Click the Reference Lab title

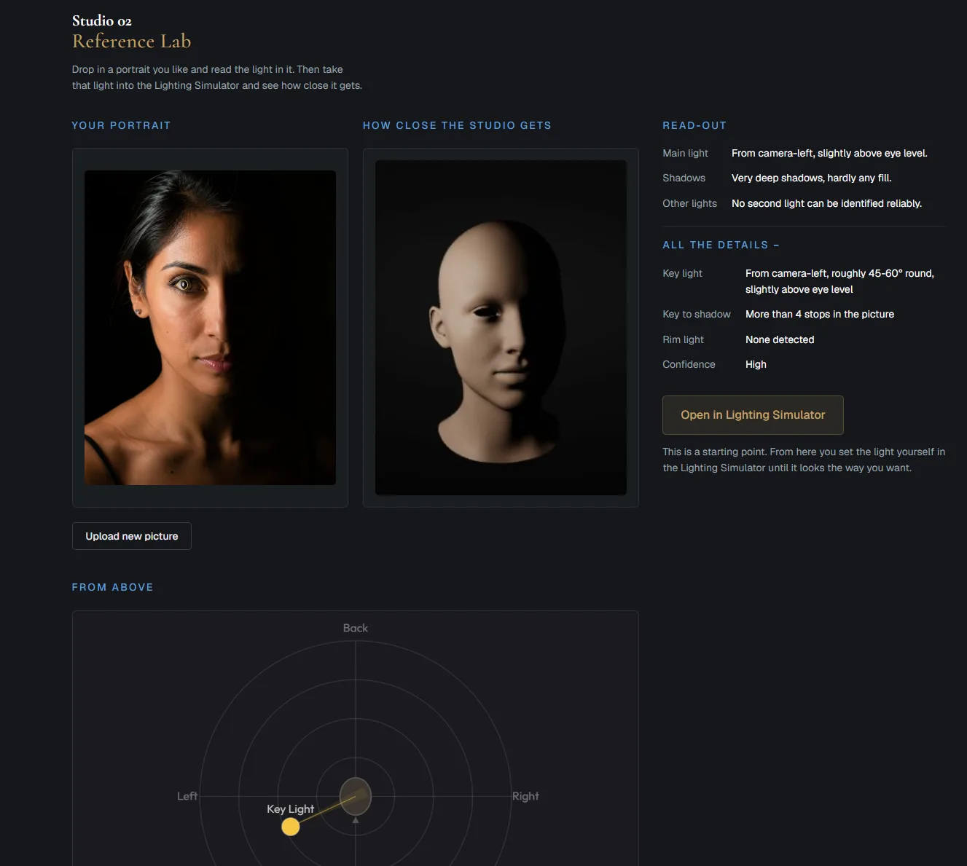click(x=132, y=42)
